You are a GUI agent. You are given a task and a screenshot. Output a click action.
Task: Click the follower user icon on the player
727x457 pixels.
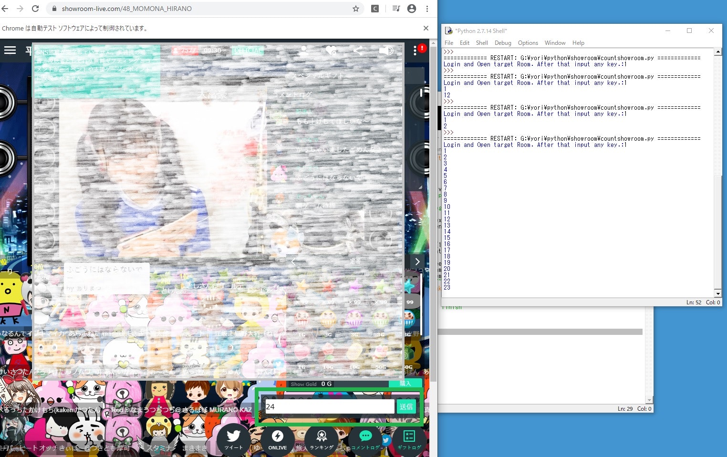pos(303,51)
